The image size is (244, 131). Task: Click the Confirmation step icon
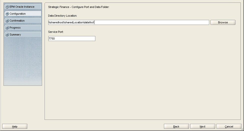click(x=7, y=21)
